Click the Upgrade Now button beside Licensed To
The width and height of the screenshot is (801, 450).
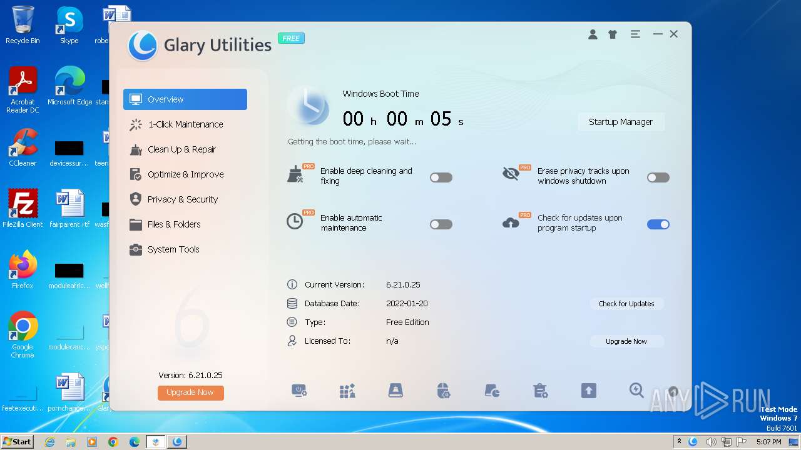point(626,341)
